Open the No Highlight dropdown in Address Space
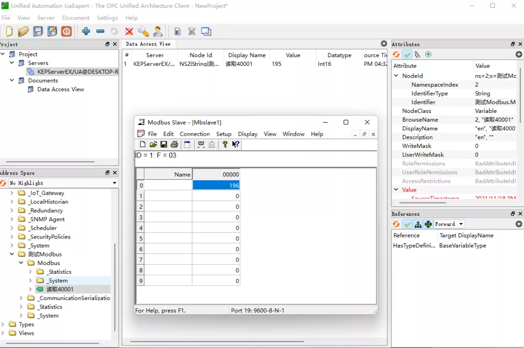 tap(63, 183)
